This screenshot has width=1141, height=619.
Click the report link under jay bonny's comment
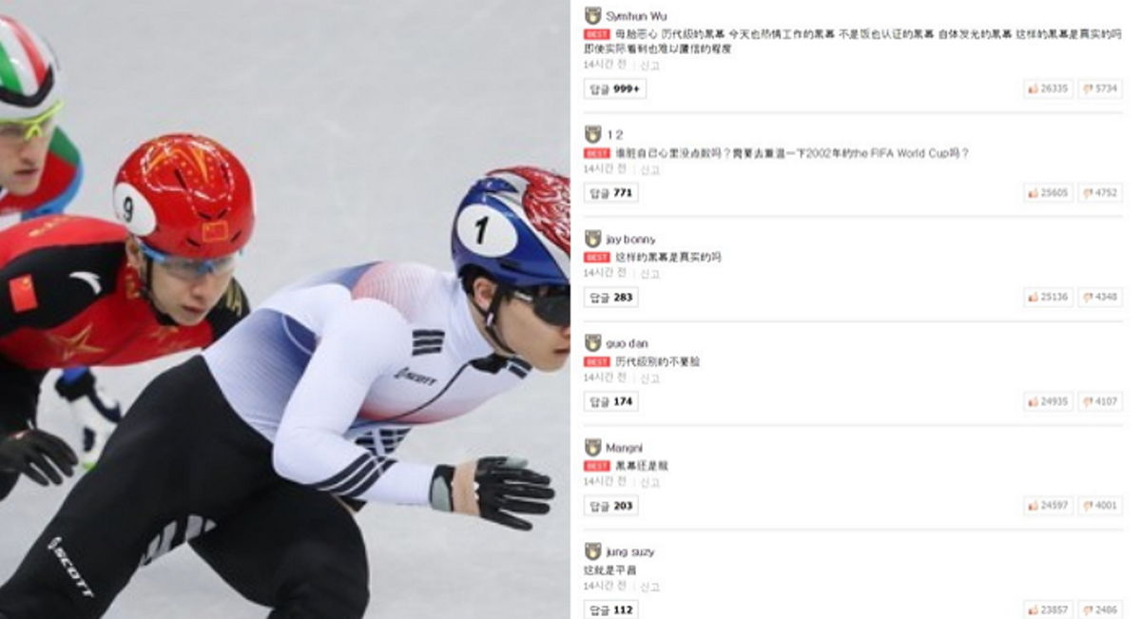tap(649, 274)
